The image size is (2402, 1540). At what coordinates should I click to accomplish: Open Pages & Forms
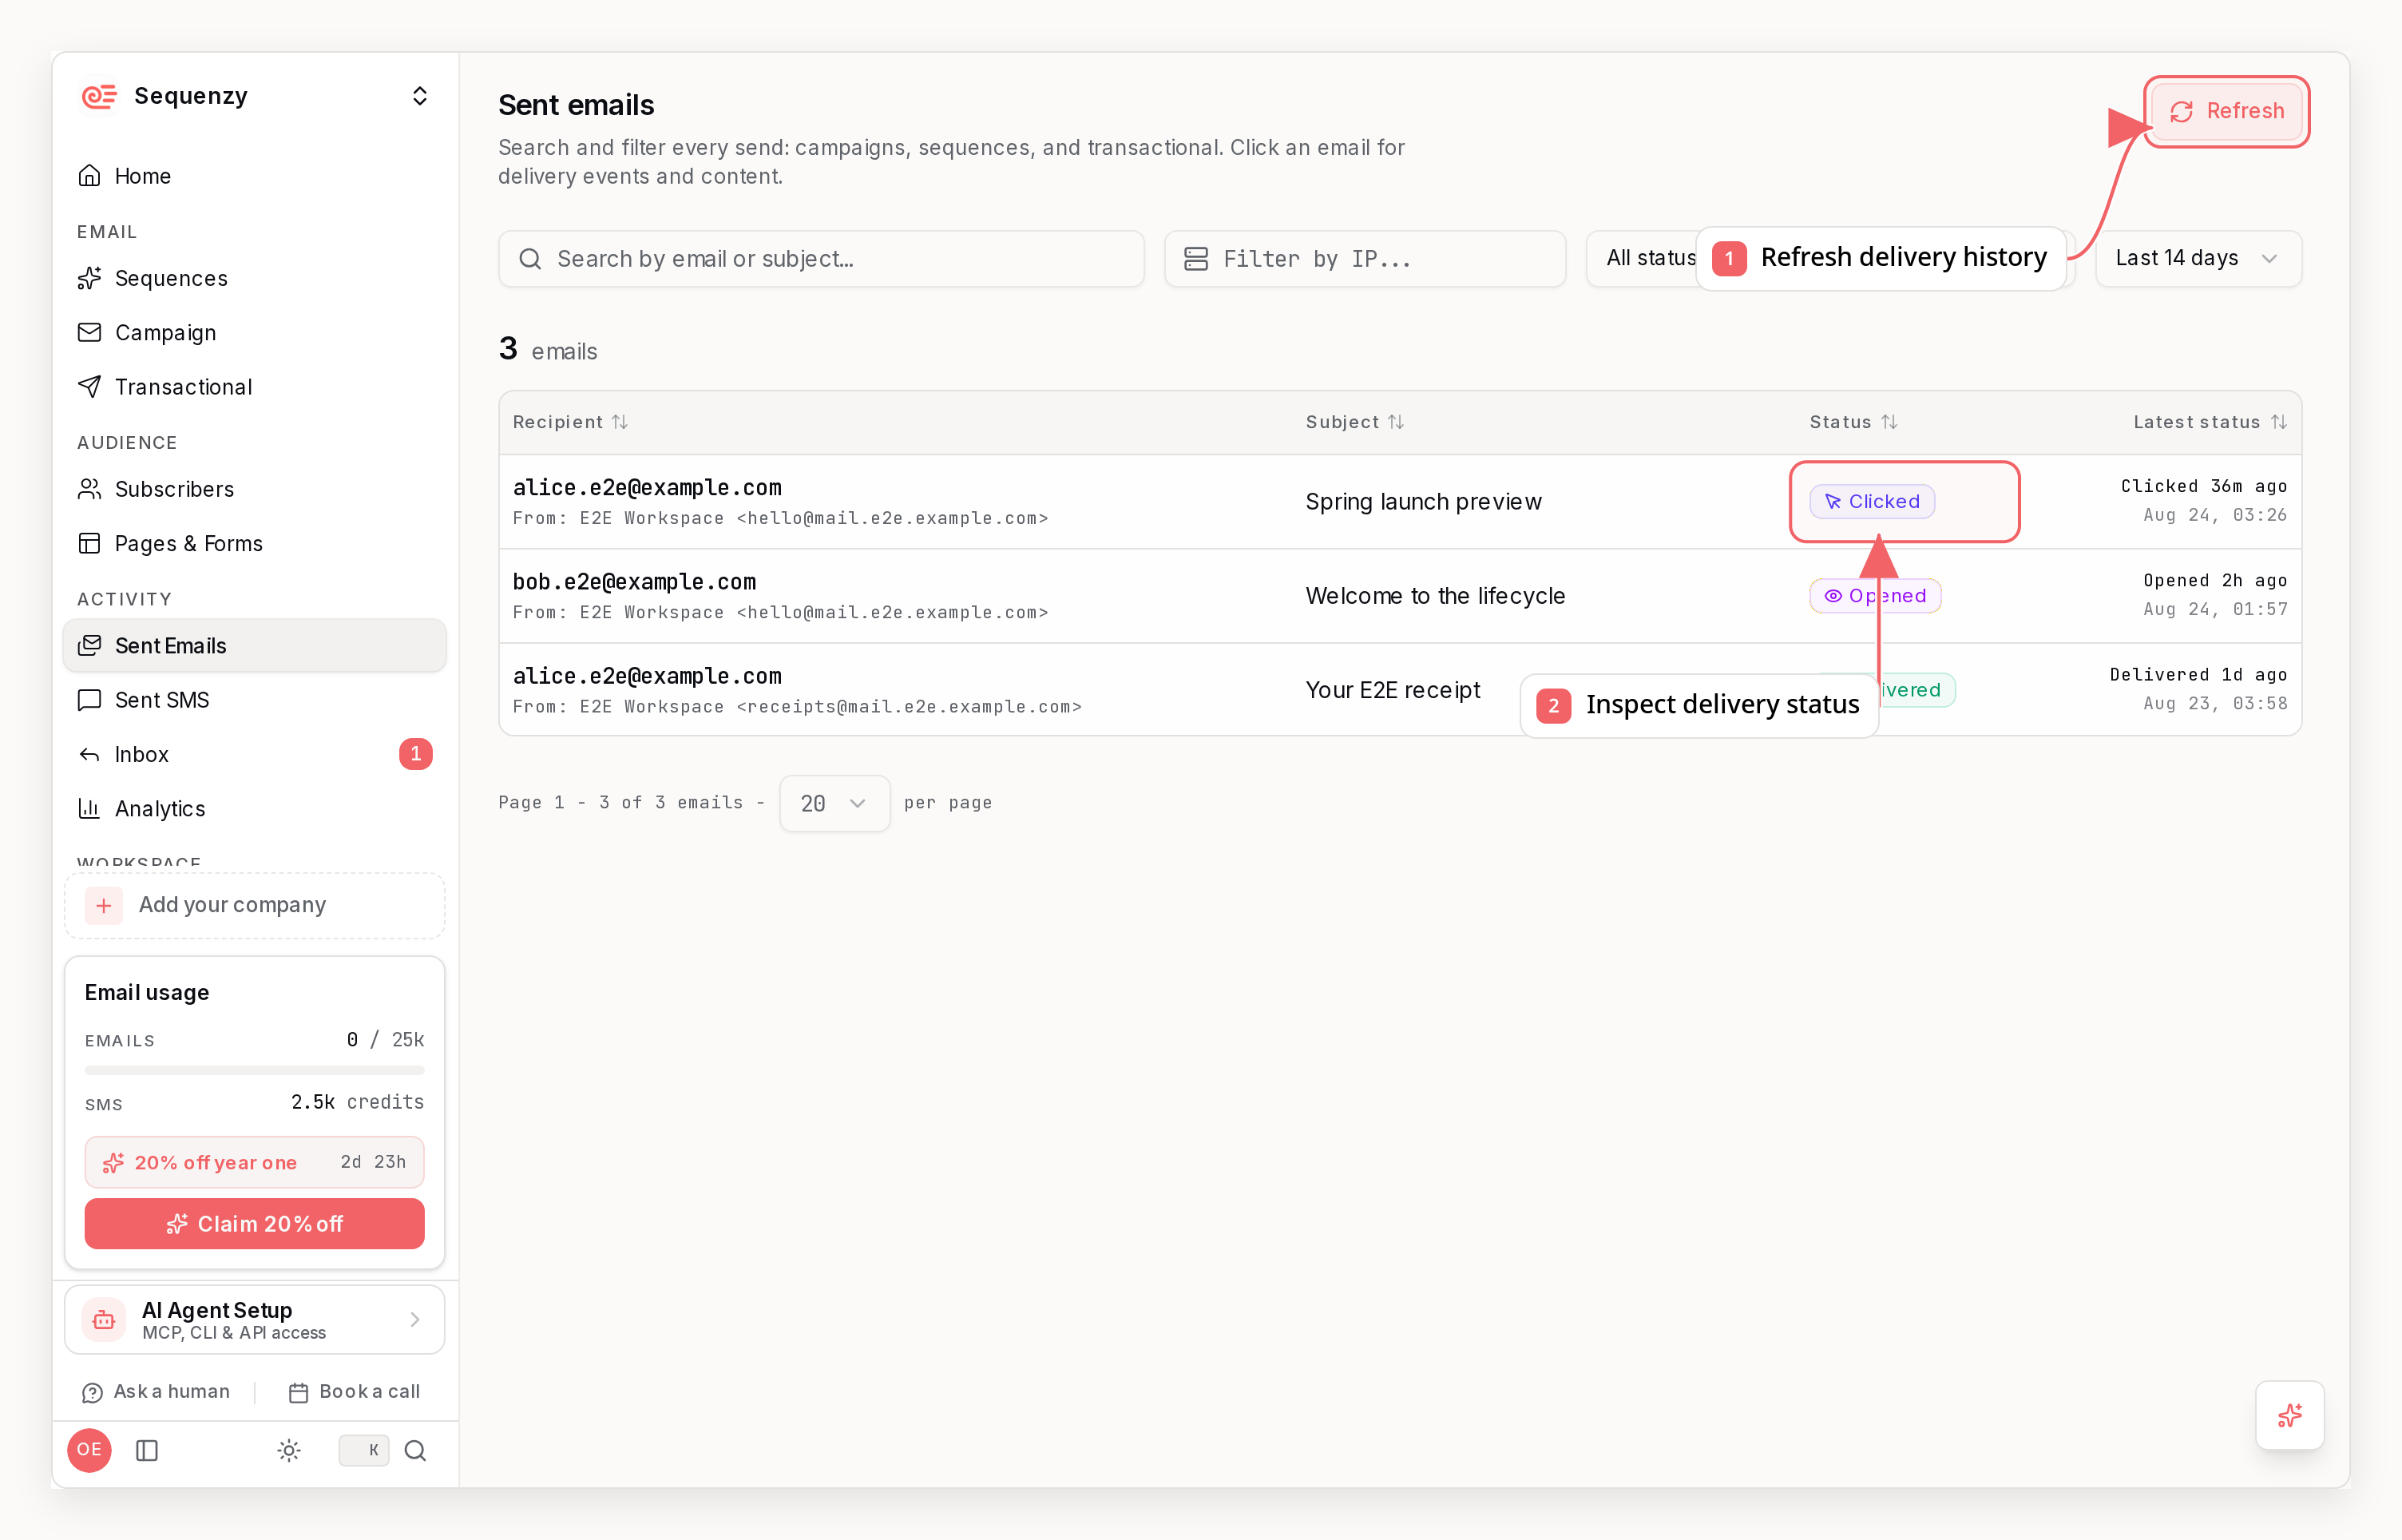(x=254, y=543)
